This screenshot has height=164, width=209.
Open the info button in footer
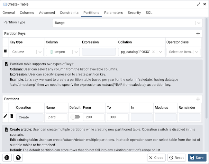[7, 158]
